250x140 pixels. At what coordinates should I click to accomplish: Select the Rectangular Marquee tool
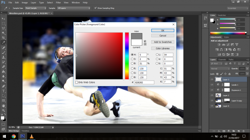coord(3,24)
